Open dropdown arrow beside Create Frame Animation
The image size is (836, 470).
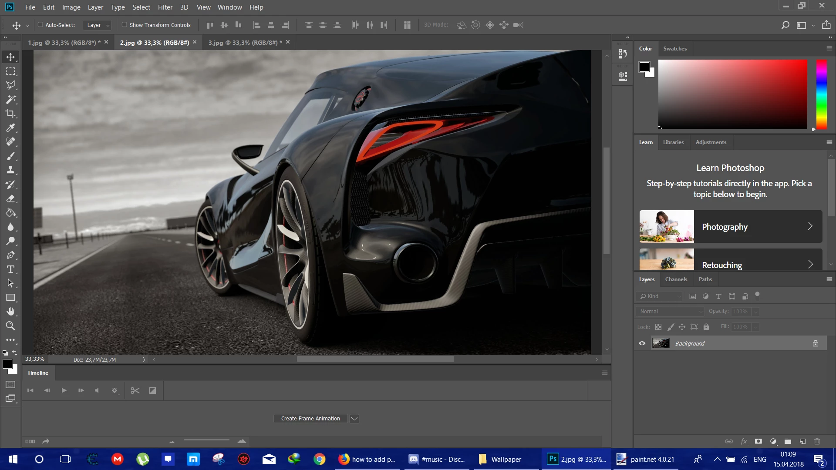pos(354,419)
